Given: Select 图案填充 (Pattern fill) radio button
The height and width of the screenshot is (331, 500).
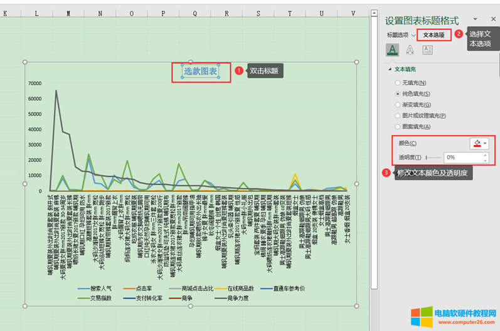Looking at the screenshot, I should pos(398,126).
